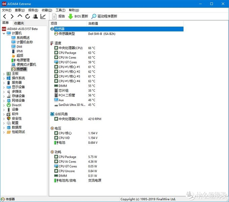
Task: Click the Refresh toolbar icon
Action: click(28, 16)
